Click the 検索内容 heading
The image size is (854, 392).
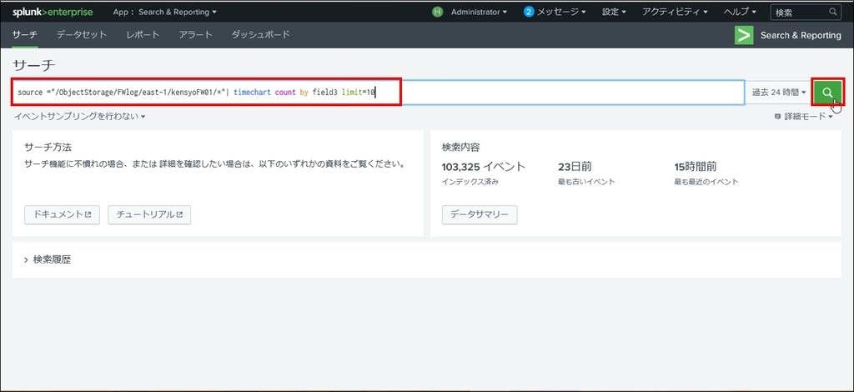[460, 147]
